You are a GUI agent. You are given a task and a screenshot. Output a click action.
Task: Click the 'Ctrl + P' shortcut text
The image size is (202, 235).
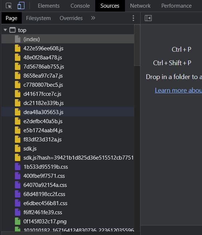(181, 50)
